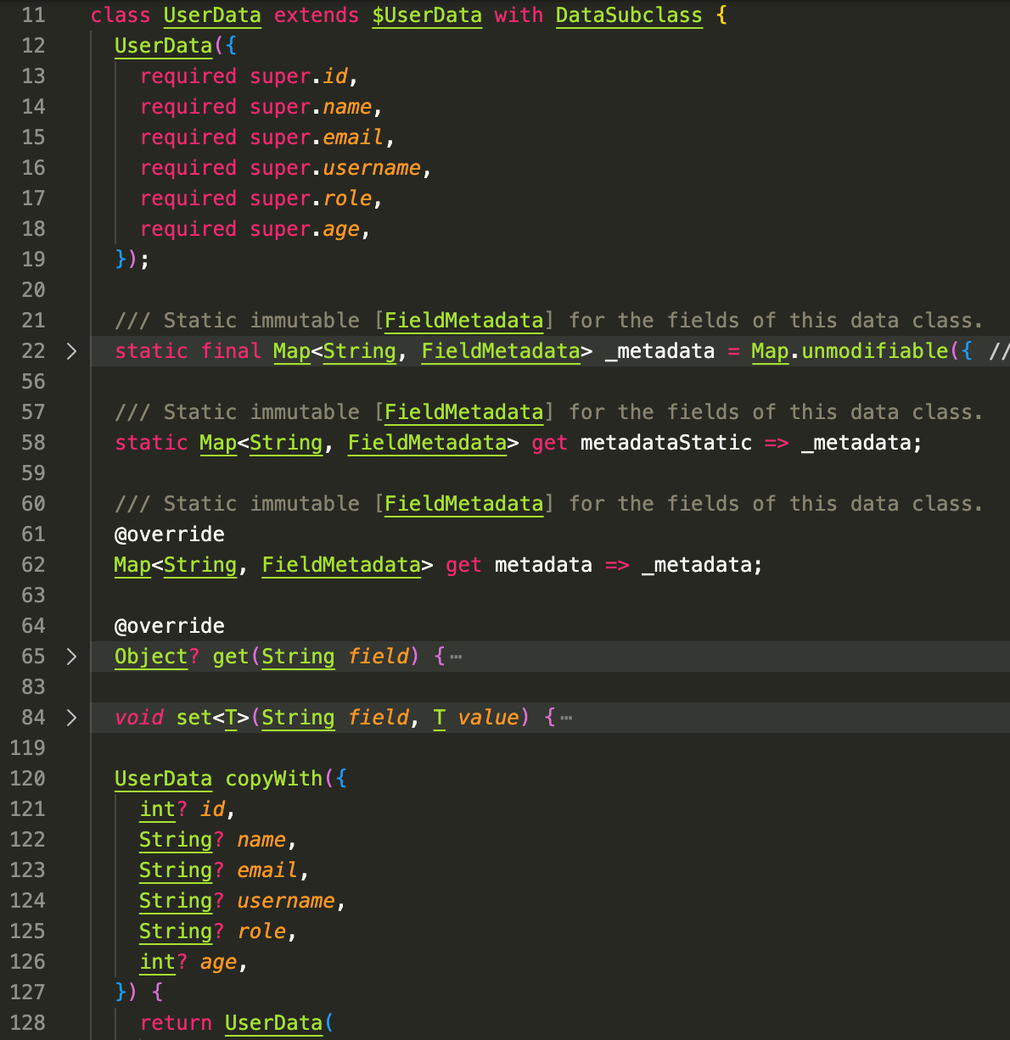
Task: Click the username parameter in copyWith
Action: click(286, 901)
